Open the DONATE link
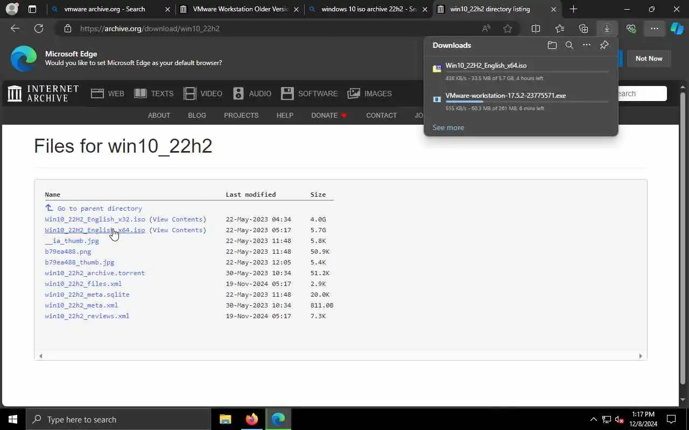 click(x=329, y=116)
